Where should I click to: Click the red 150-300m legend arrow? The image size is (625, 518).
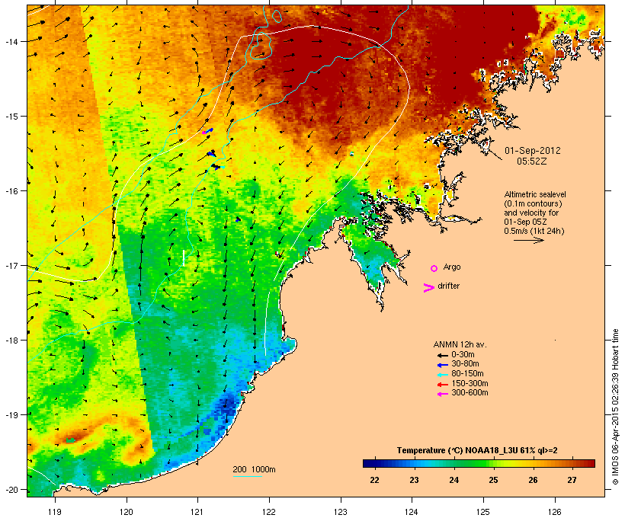pos(442,385)
